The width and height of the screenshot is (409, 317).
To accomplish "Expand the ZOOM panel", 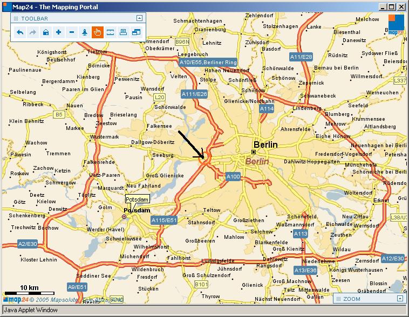I will [x=399, y=298].
